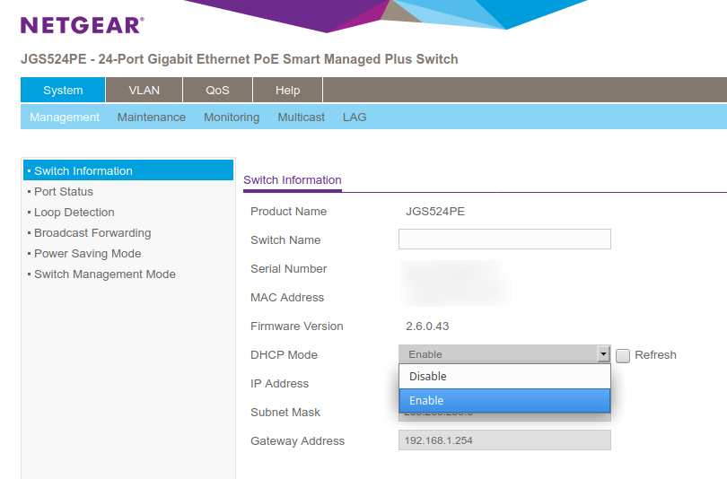The height and width of the screenshot is (479, 727).
Task: Click the Serial Number label
Action: 288,269
